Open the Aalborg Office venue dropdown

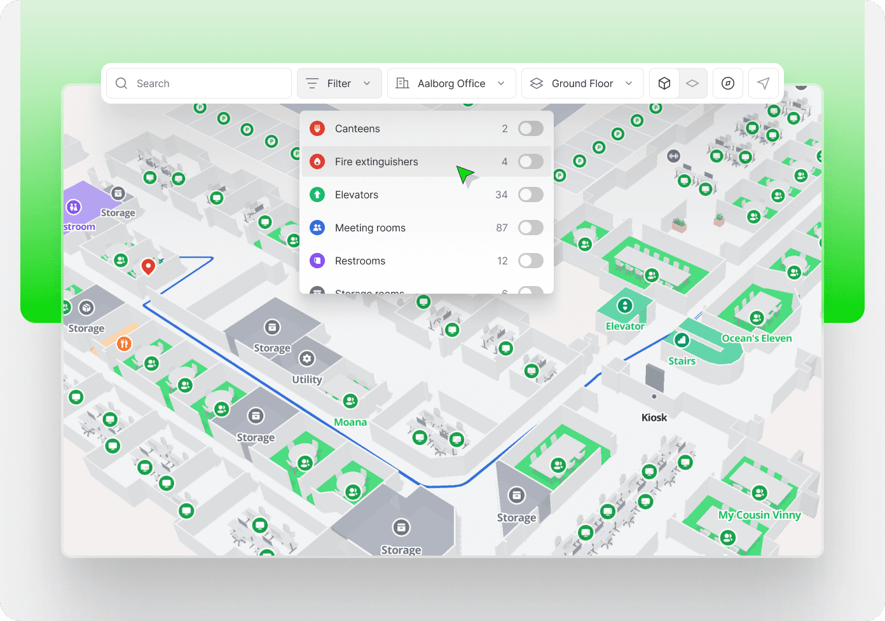451,83
